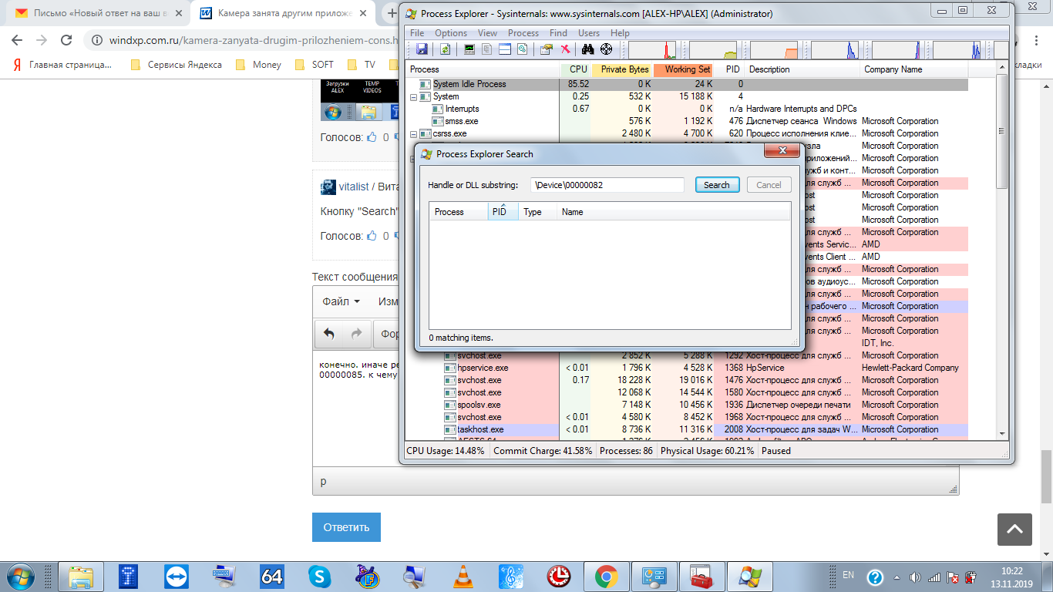The height and width of the screenshot is (592, 1053).
Task: Click the Properties toolbar icon
Action: pyautogui.click(x=547, y=49)
